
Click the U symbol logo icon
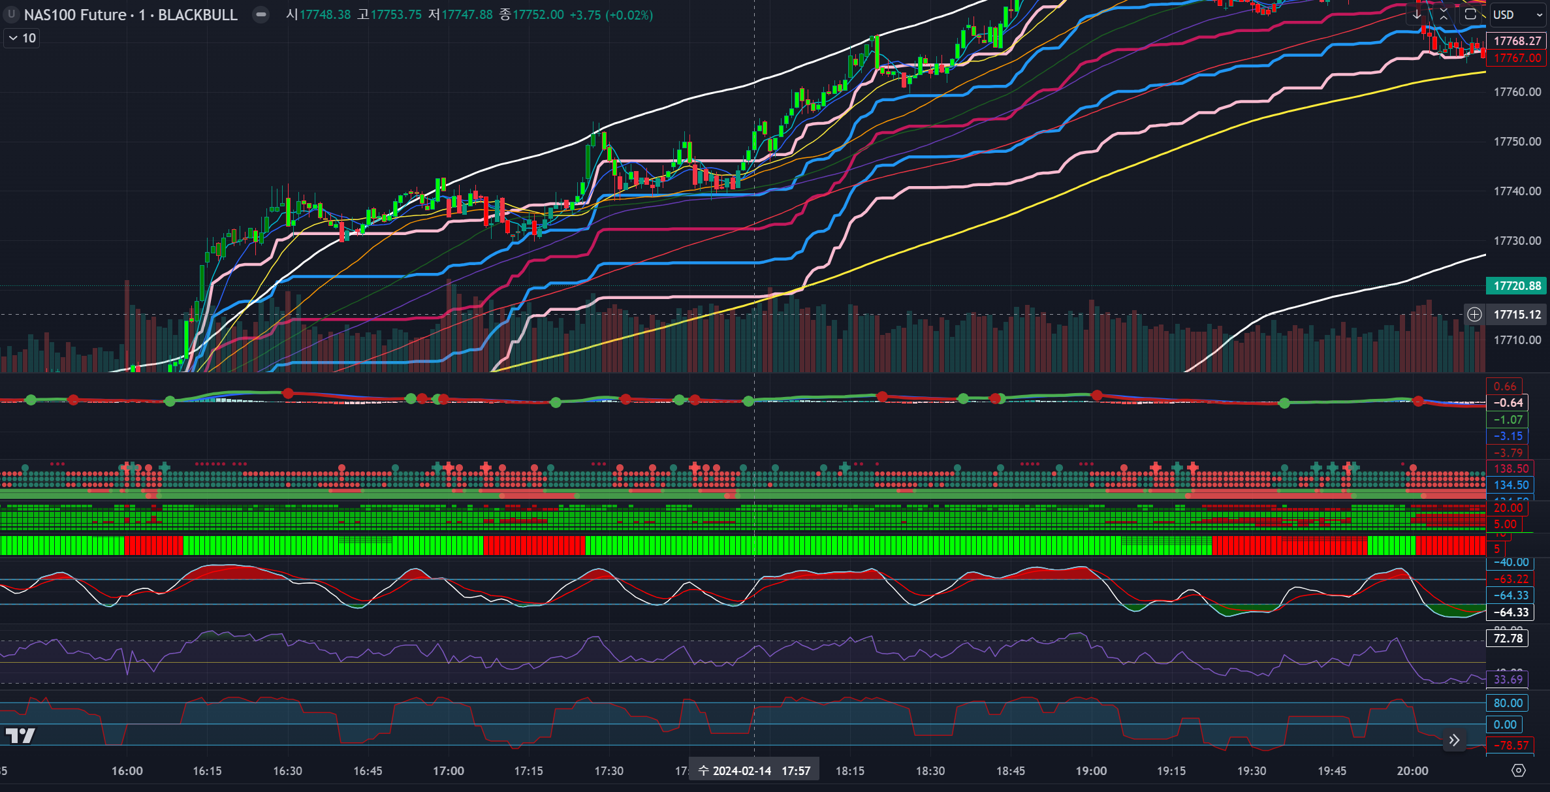coord(12,14)
